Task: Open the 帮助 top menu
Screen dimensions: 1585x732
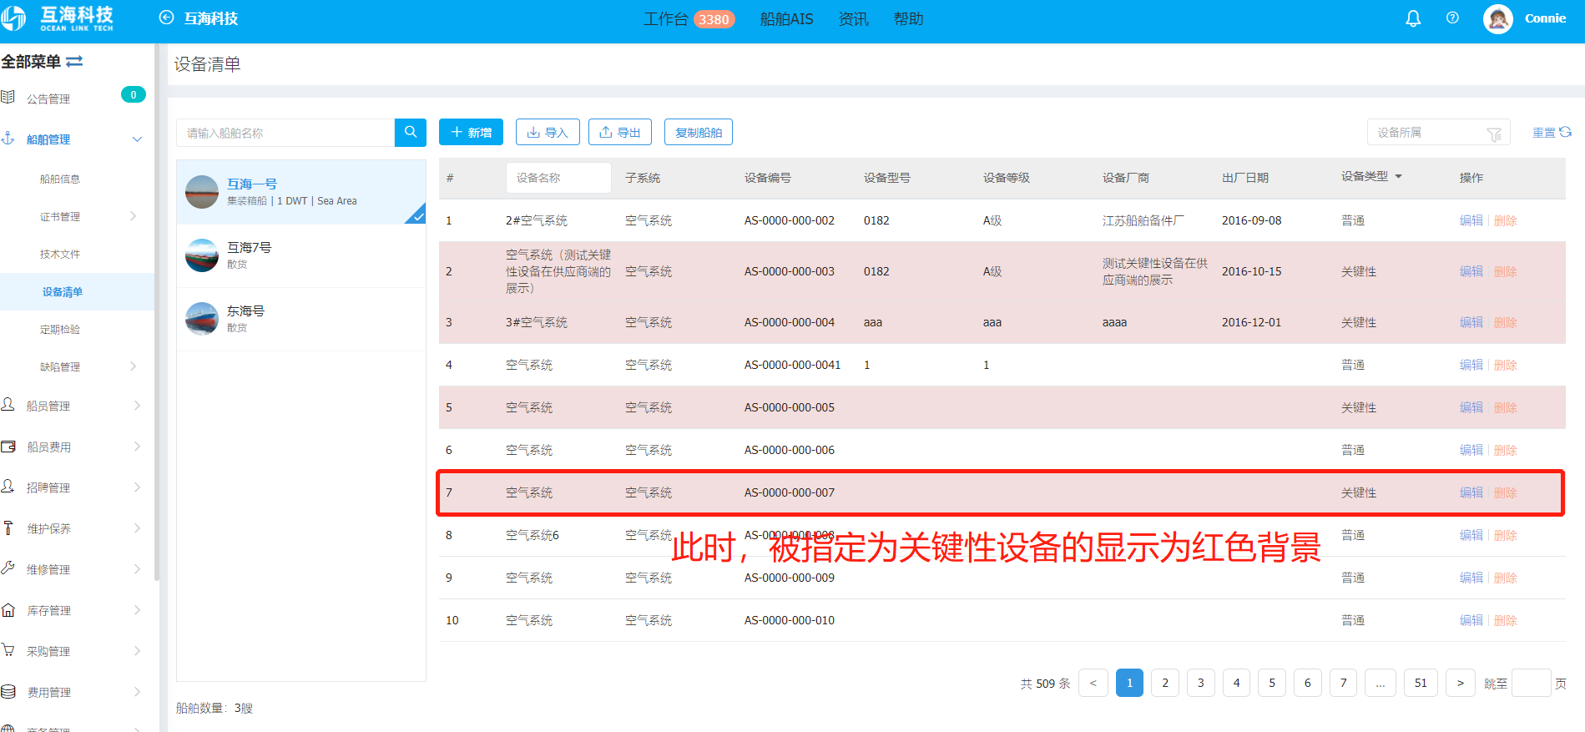Action: click(x=908, y=18)
